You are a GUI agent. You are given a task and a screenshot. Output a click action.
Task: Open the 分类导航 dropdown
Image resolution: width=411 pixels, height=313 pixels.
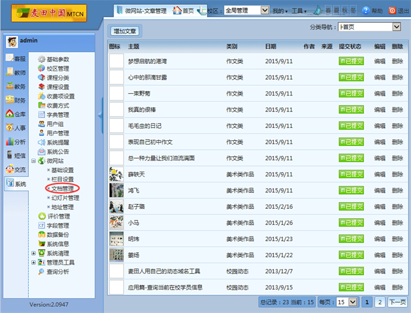[x=369, y=27]
